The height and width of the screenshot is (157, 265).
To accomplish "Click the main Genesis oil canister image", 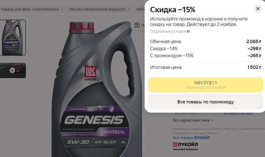I will pyautogui.click(x=97, y=89).
